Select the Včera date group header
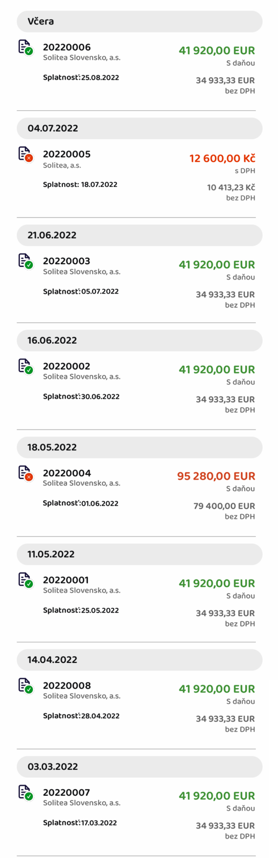Viewport: 278px width, 867px height. click(139, 21)
